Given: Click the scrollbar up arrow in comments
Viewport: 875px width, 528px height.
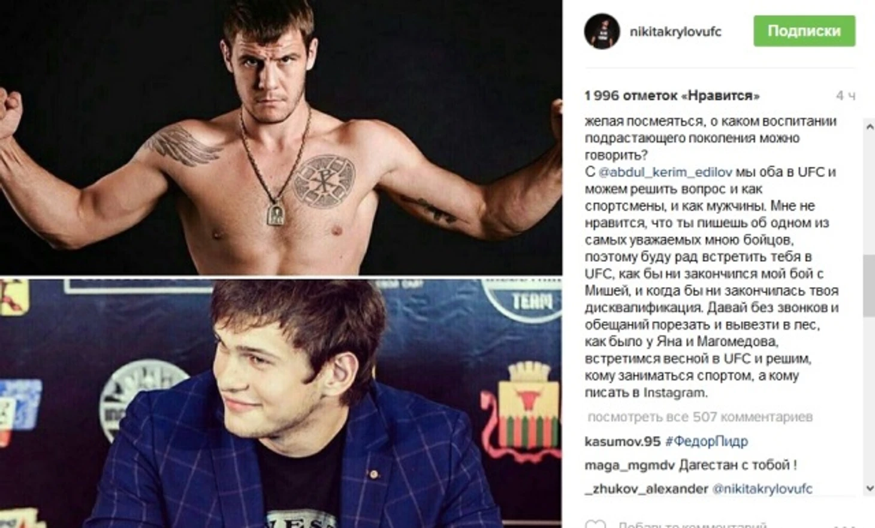Looking at the screenshot, I should [x=869, y=126].
